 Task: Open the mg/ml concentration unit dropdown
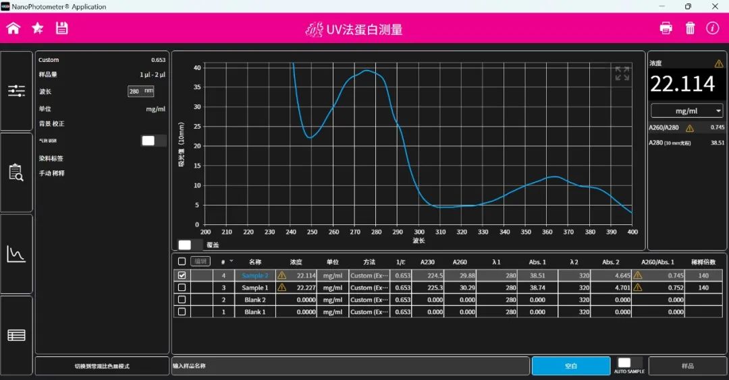pos(686,111)
